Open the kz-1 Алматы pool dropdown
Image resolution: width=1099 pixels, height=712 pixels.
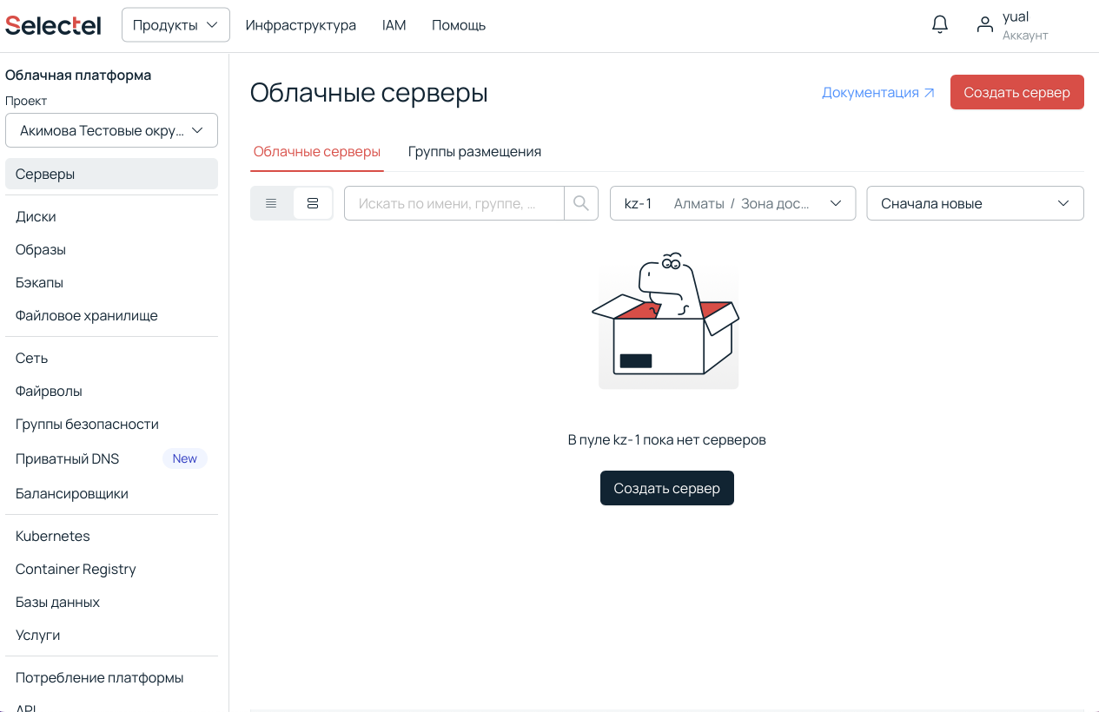[x=733, y=203]
